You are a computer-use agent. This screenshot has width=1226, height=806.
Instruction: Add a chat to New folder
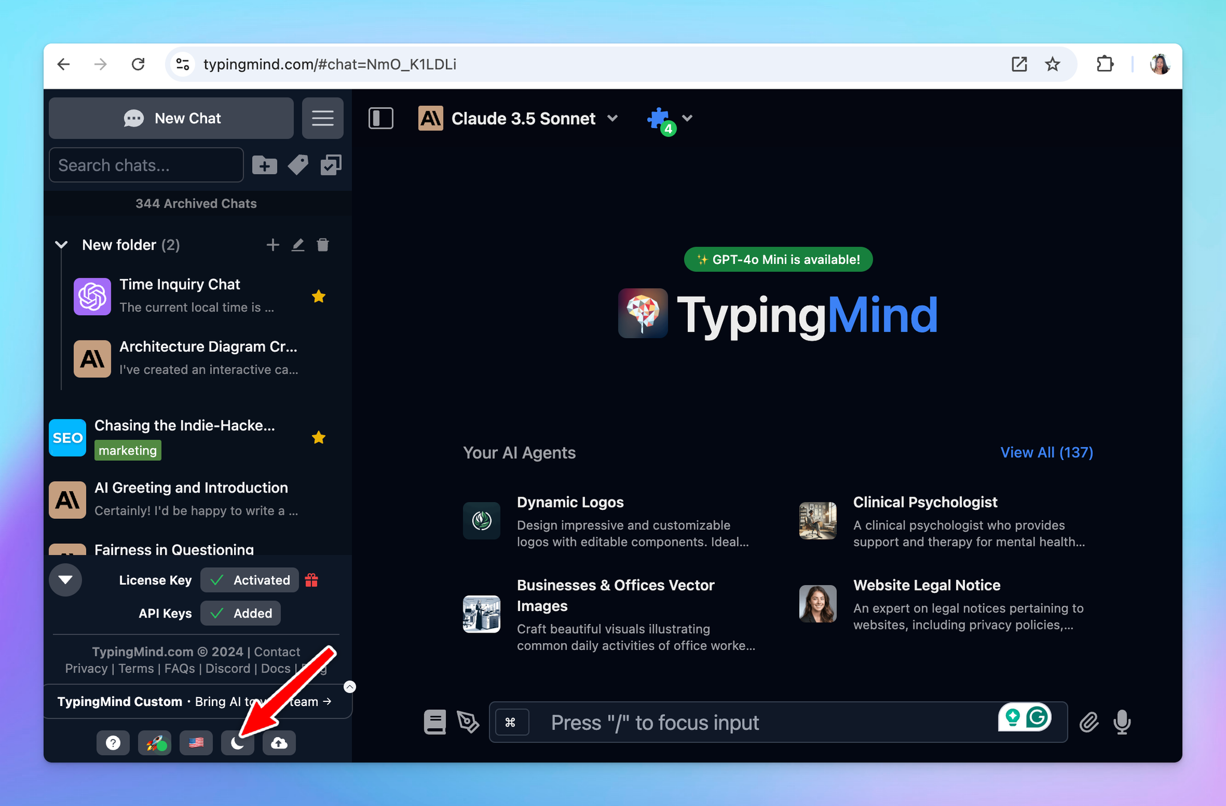tap(272, 245)
